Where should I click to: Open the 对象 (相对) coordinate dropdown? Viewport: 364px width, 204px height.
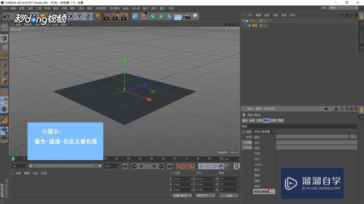182,195
